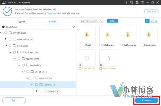The height and width of the screenshot is (106, 161).
Task: Collapse the User Data tree node
Action: tap(32, 85)
